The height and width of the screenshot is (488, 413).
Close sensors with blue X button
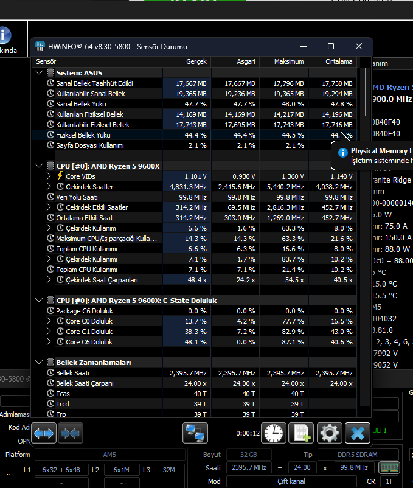click(x=358, y=433)
